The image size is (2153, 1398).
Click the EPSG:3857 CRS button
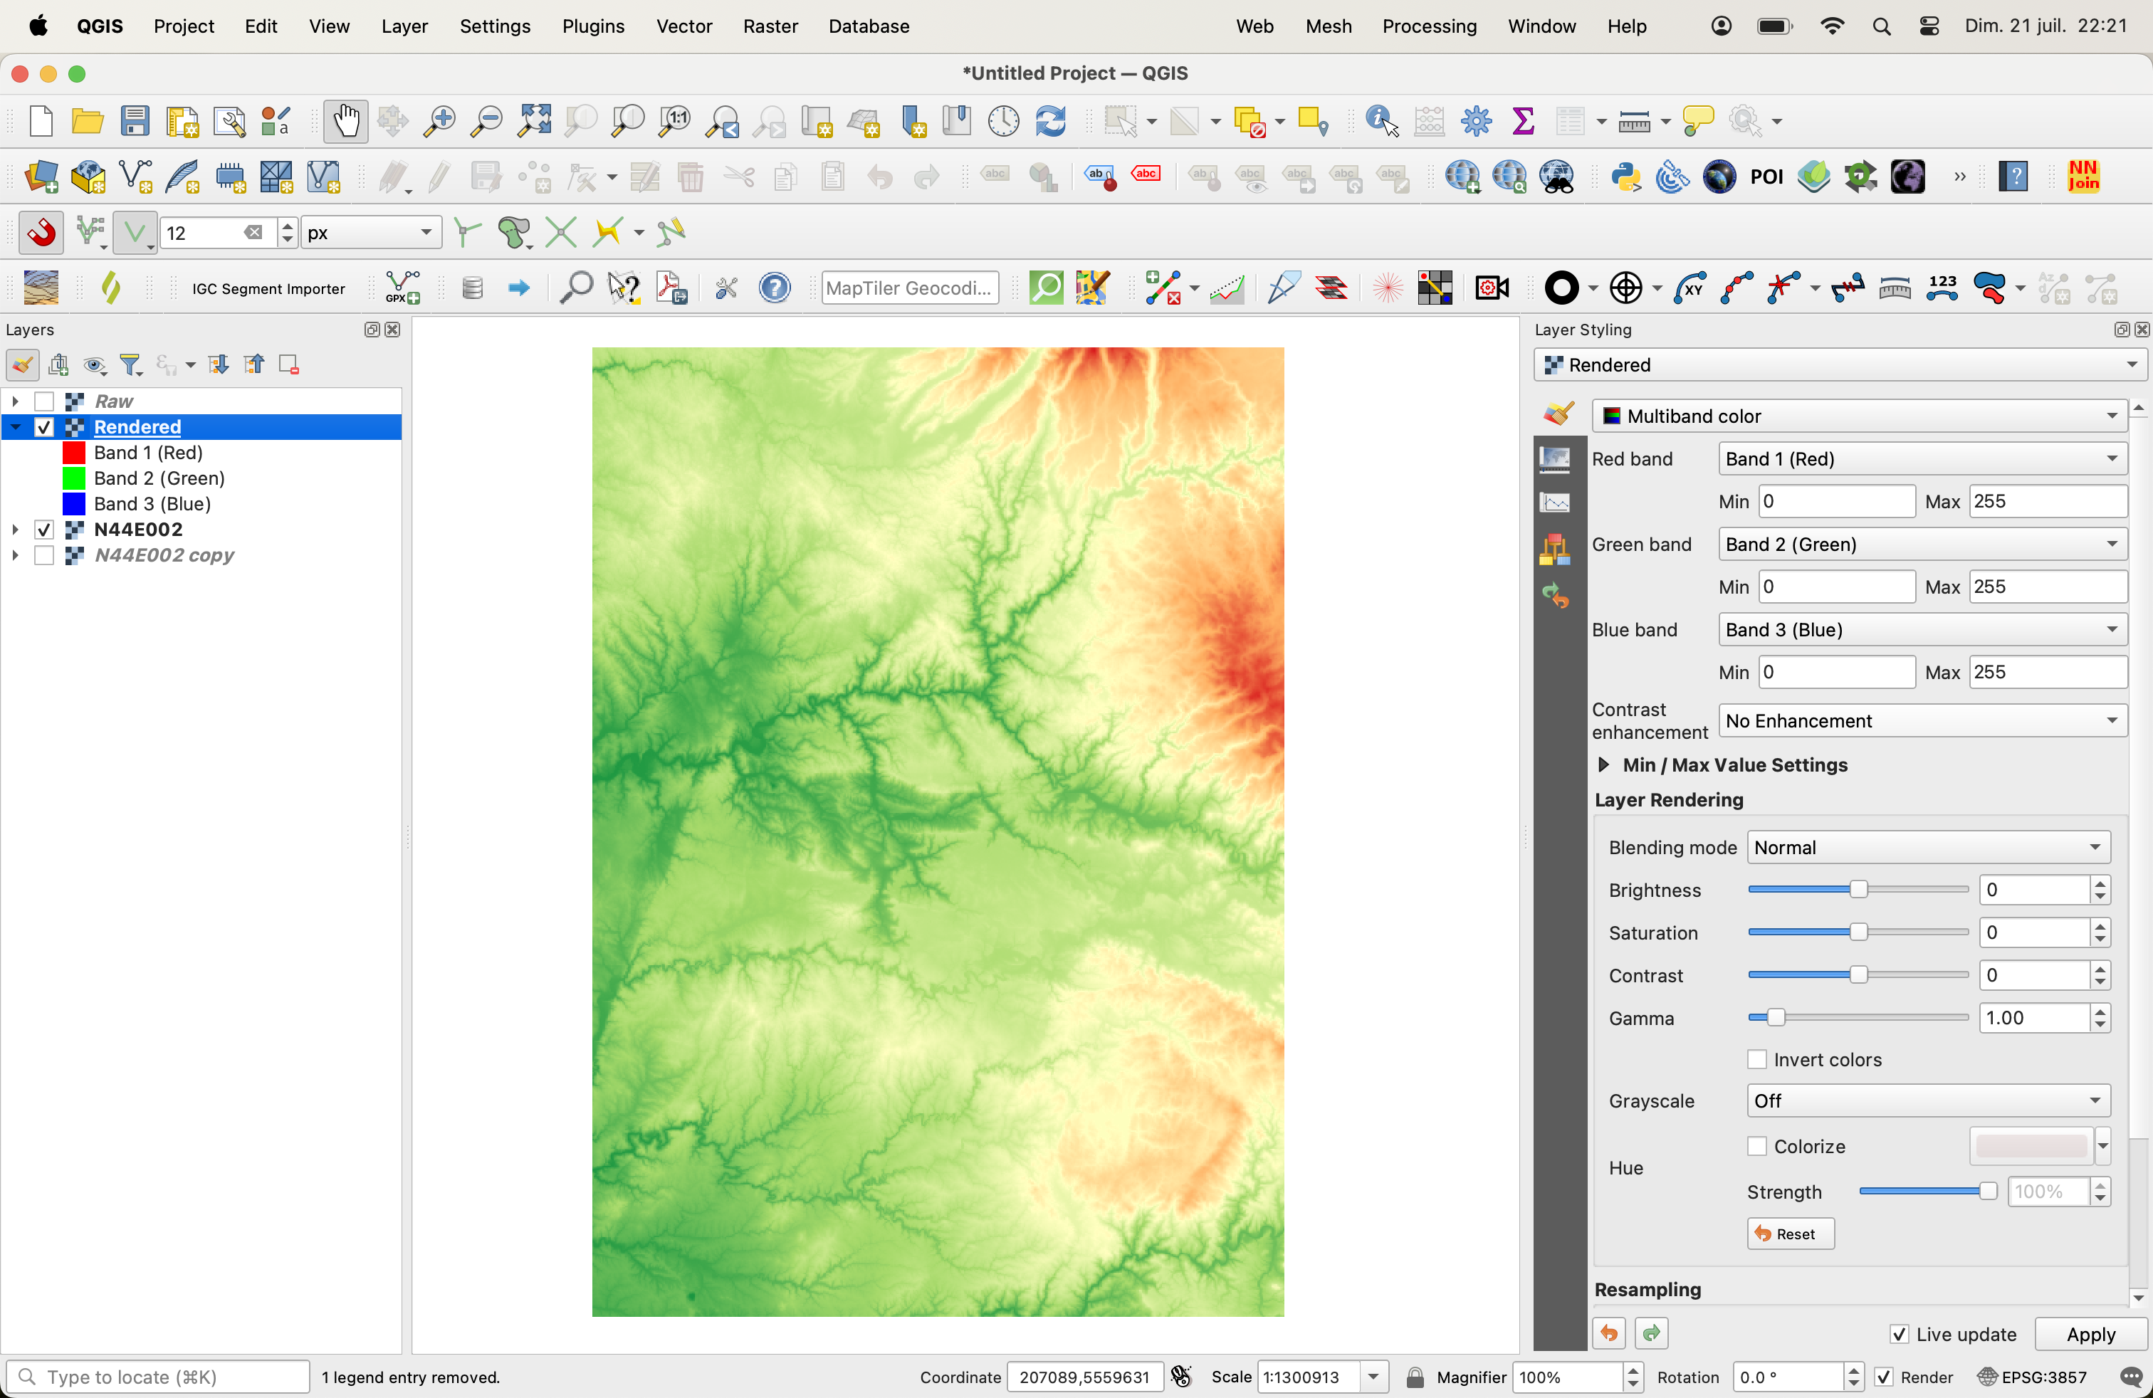pyautogui.click(x=2033, y=1377)
